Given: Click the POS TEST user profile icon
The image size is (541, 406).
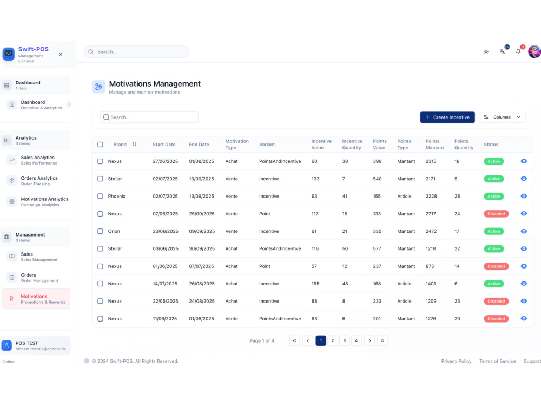Looking at the screenshot, I should tap(6, 345).
